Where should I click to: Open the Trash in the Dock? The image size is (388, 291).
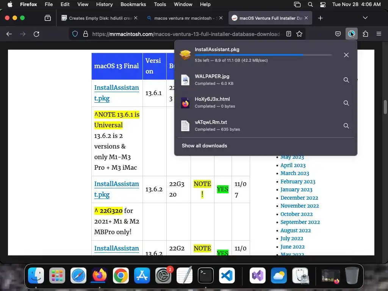(x=352, y=275)
